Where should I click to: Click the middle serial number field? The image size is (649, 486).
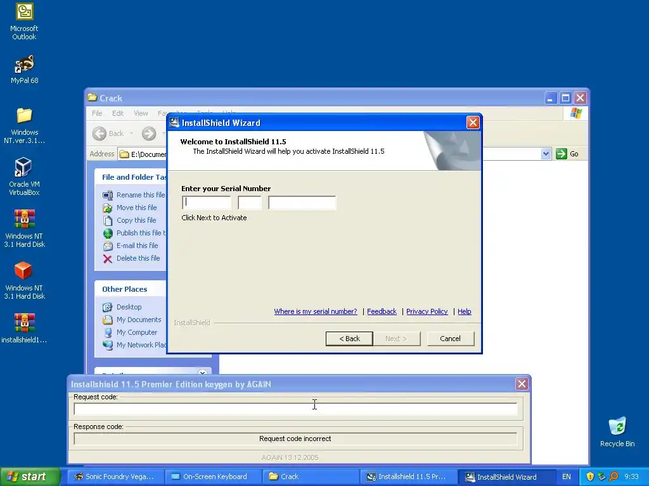[x=250, y=202]
